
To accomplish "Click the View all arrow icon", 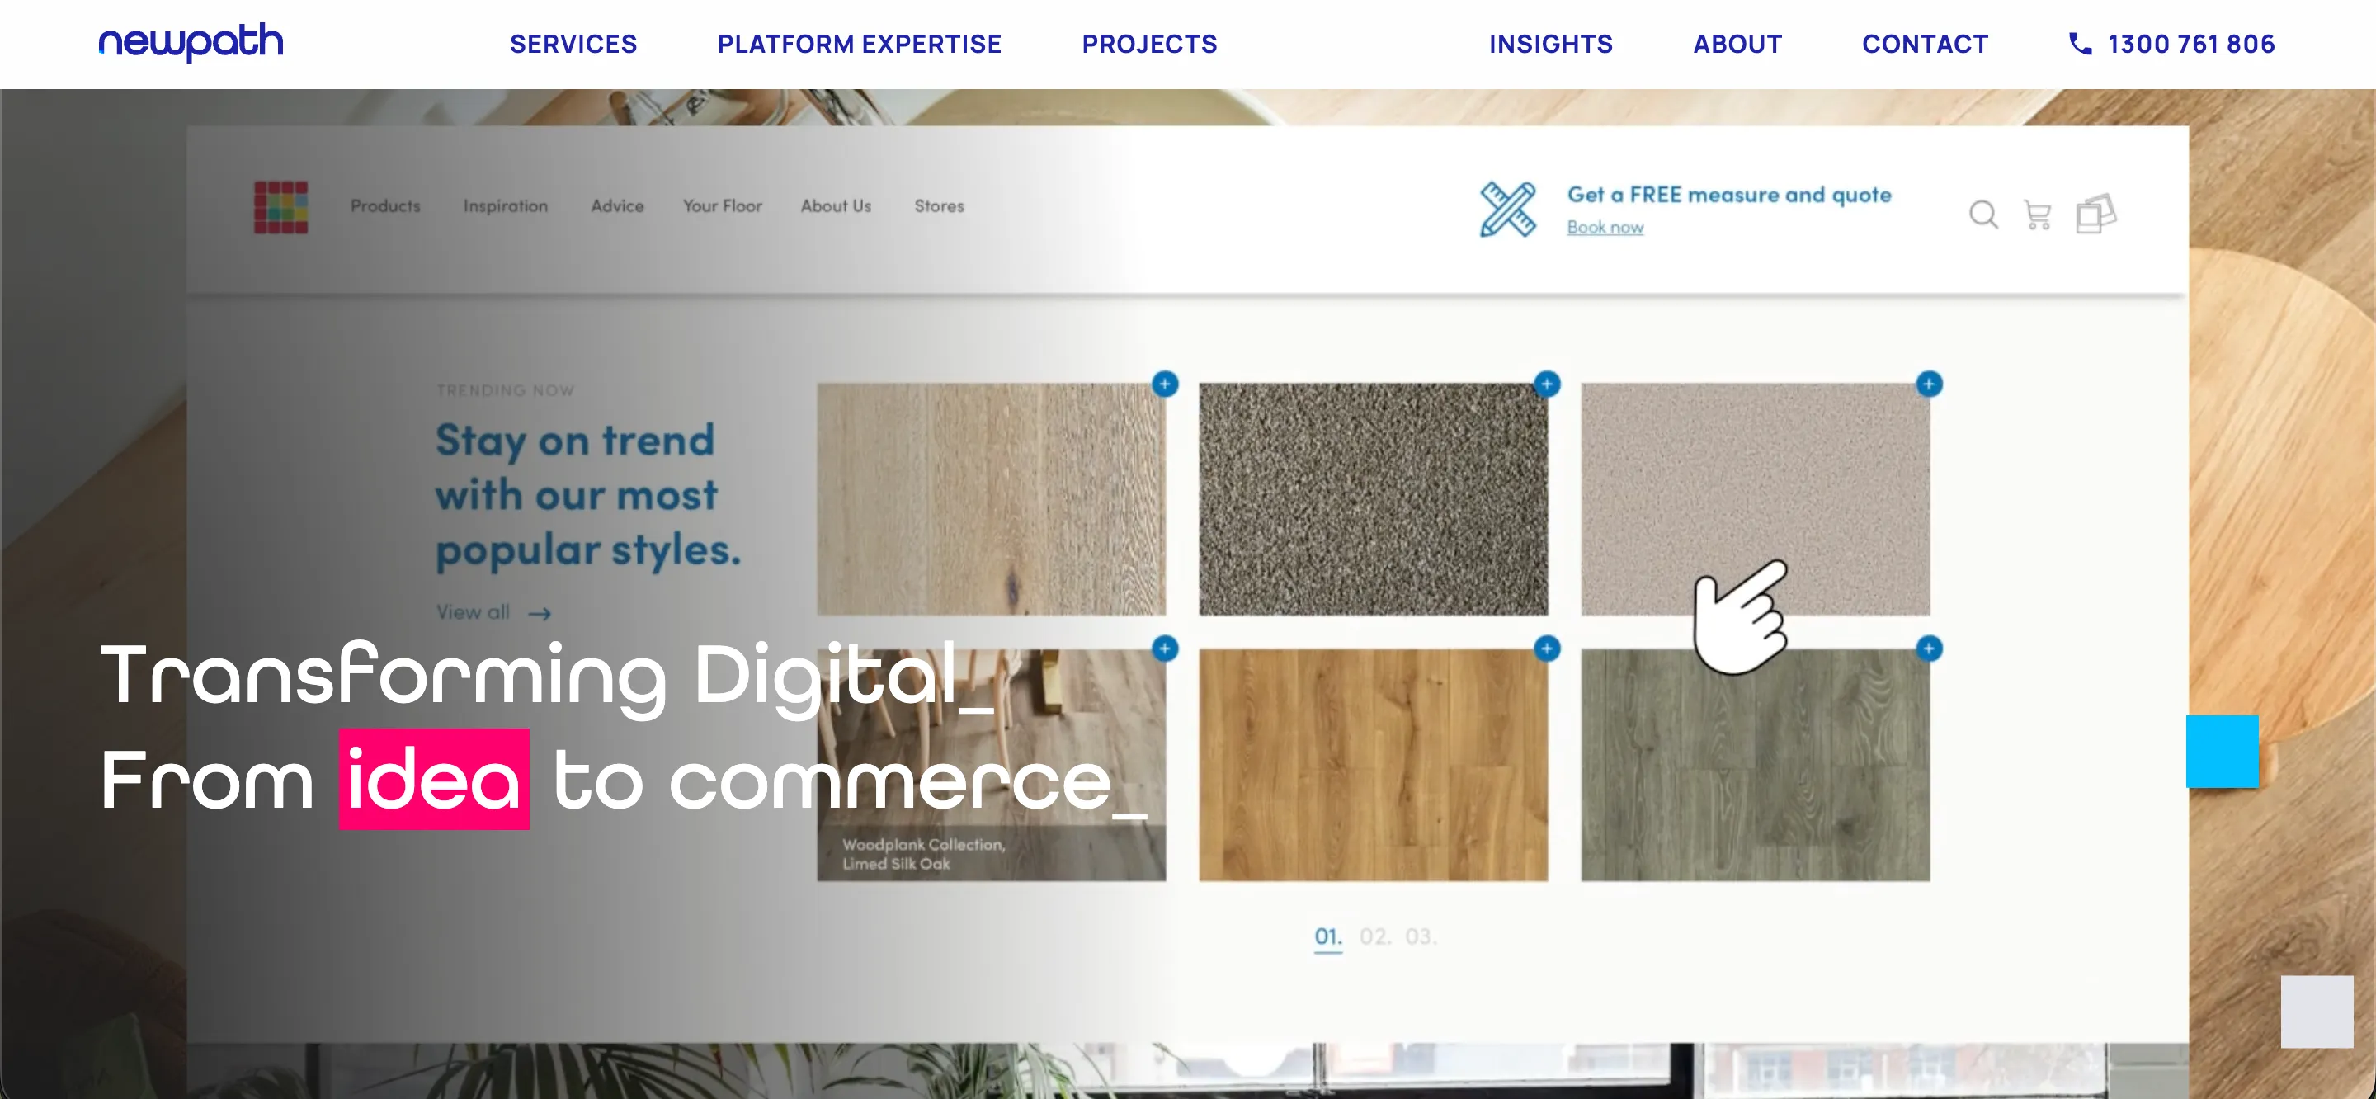I will (540, 614).
